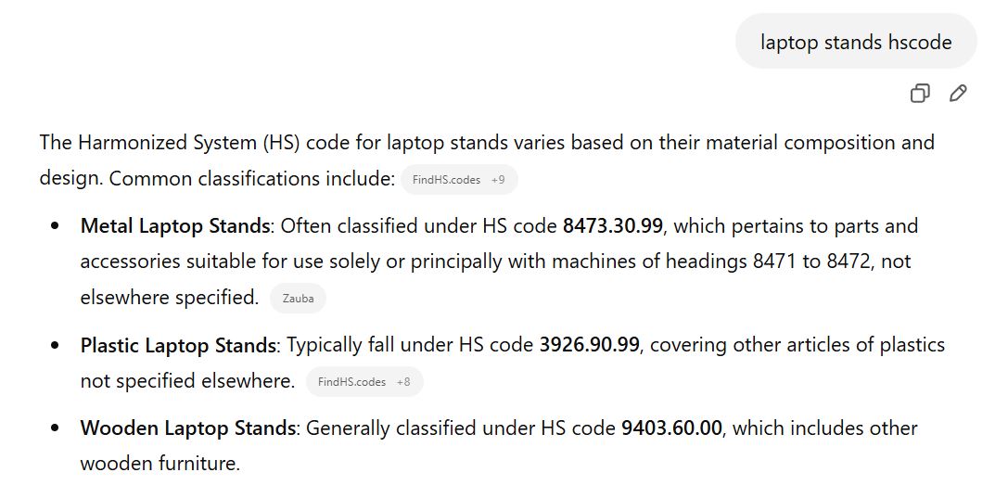Open the FindHS.codes +9 source chip
The image size is (995, 498).
[459, 180]
